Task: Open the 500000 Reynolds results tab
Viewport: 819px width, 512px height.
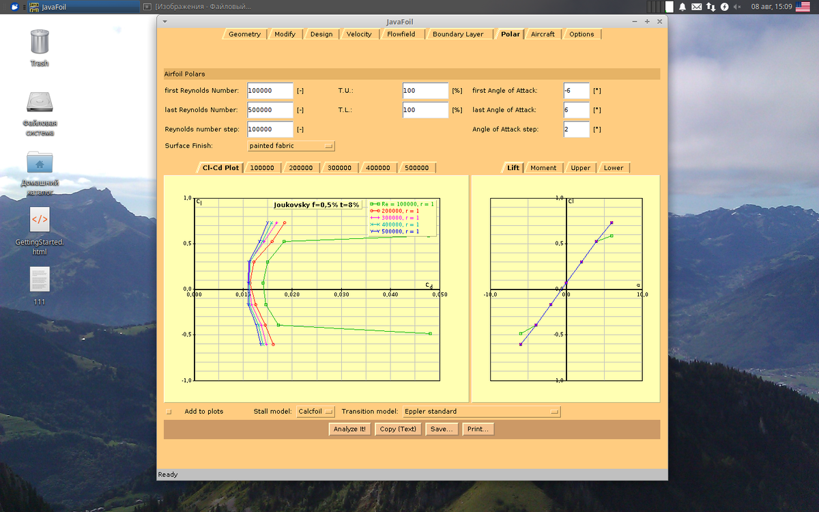Action: [x=416, y=168]
